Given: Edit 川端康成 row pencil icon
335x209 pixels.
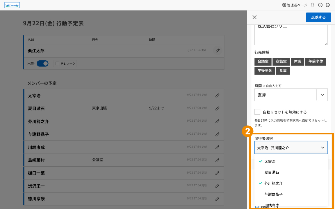Looking at the screenshot, I should 217,147.
